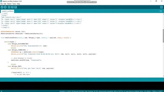Save the sketch with the Save icon
The image size is (164, 92).
click(16, 7)
